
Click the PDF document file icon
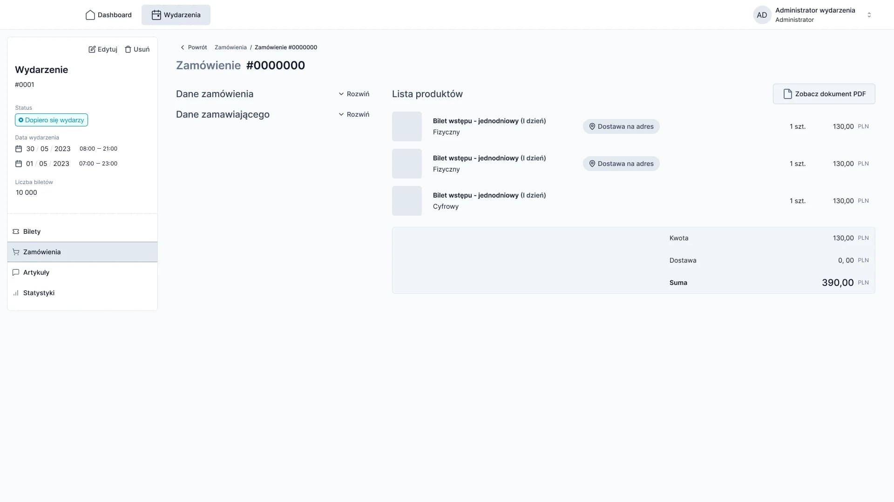coord(787,94)
